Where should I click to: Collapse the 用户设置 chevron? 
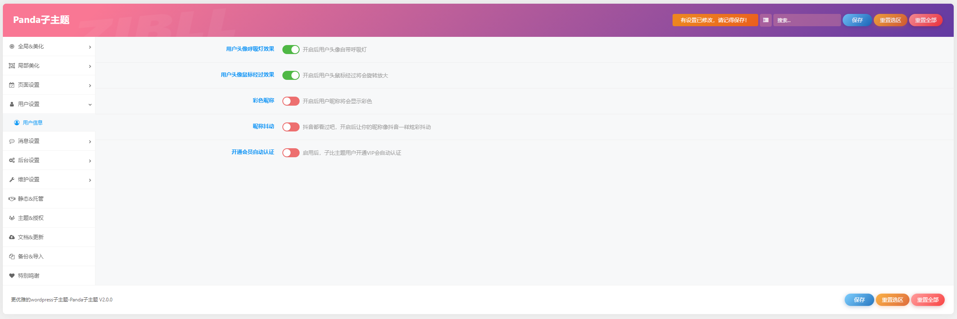tap(90, 105)
